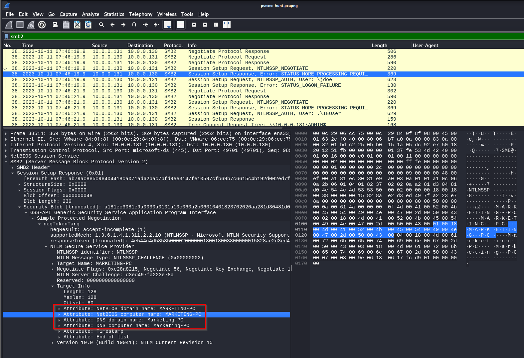Go to the last packet icon
Viewport: 524px width, 358px height.
point(156,25)
